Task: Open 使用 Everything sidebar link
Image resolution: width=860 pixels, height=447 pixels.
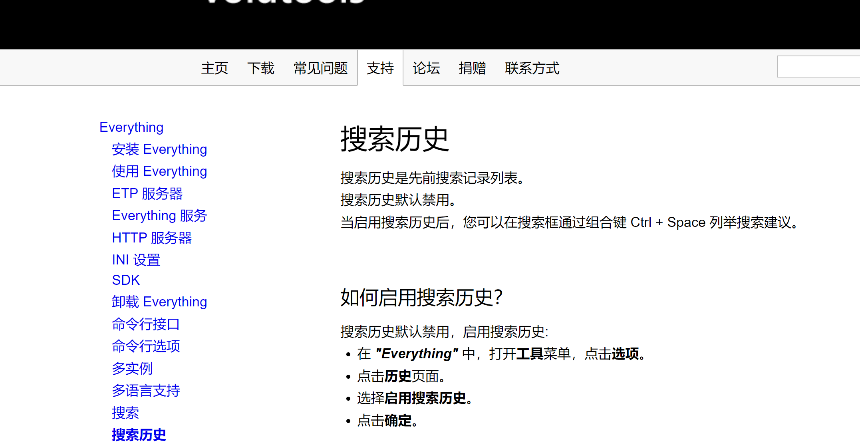Action: point(159,171)
